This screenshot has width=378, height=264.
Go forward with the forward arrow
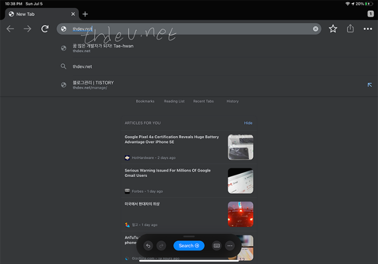click(28, 29)
